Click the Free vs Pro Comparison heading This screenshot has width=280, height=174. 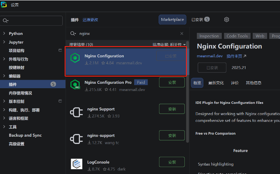pos(216,134)
